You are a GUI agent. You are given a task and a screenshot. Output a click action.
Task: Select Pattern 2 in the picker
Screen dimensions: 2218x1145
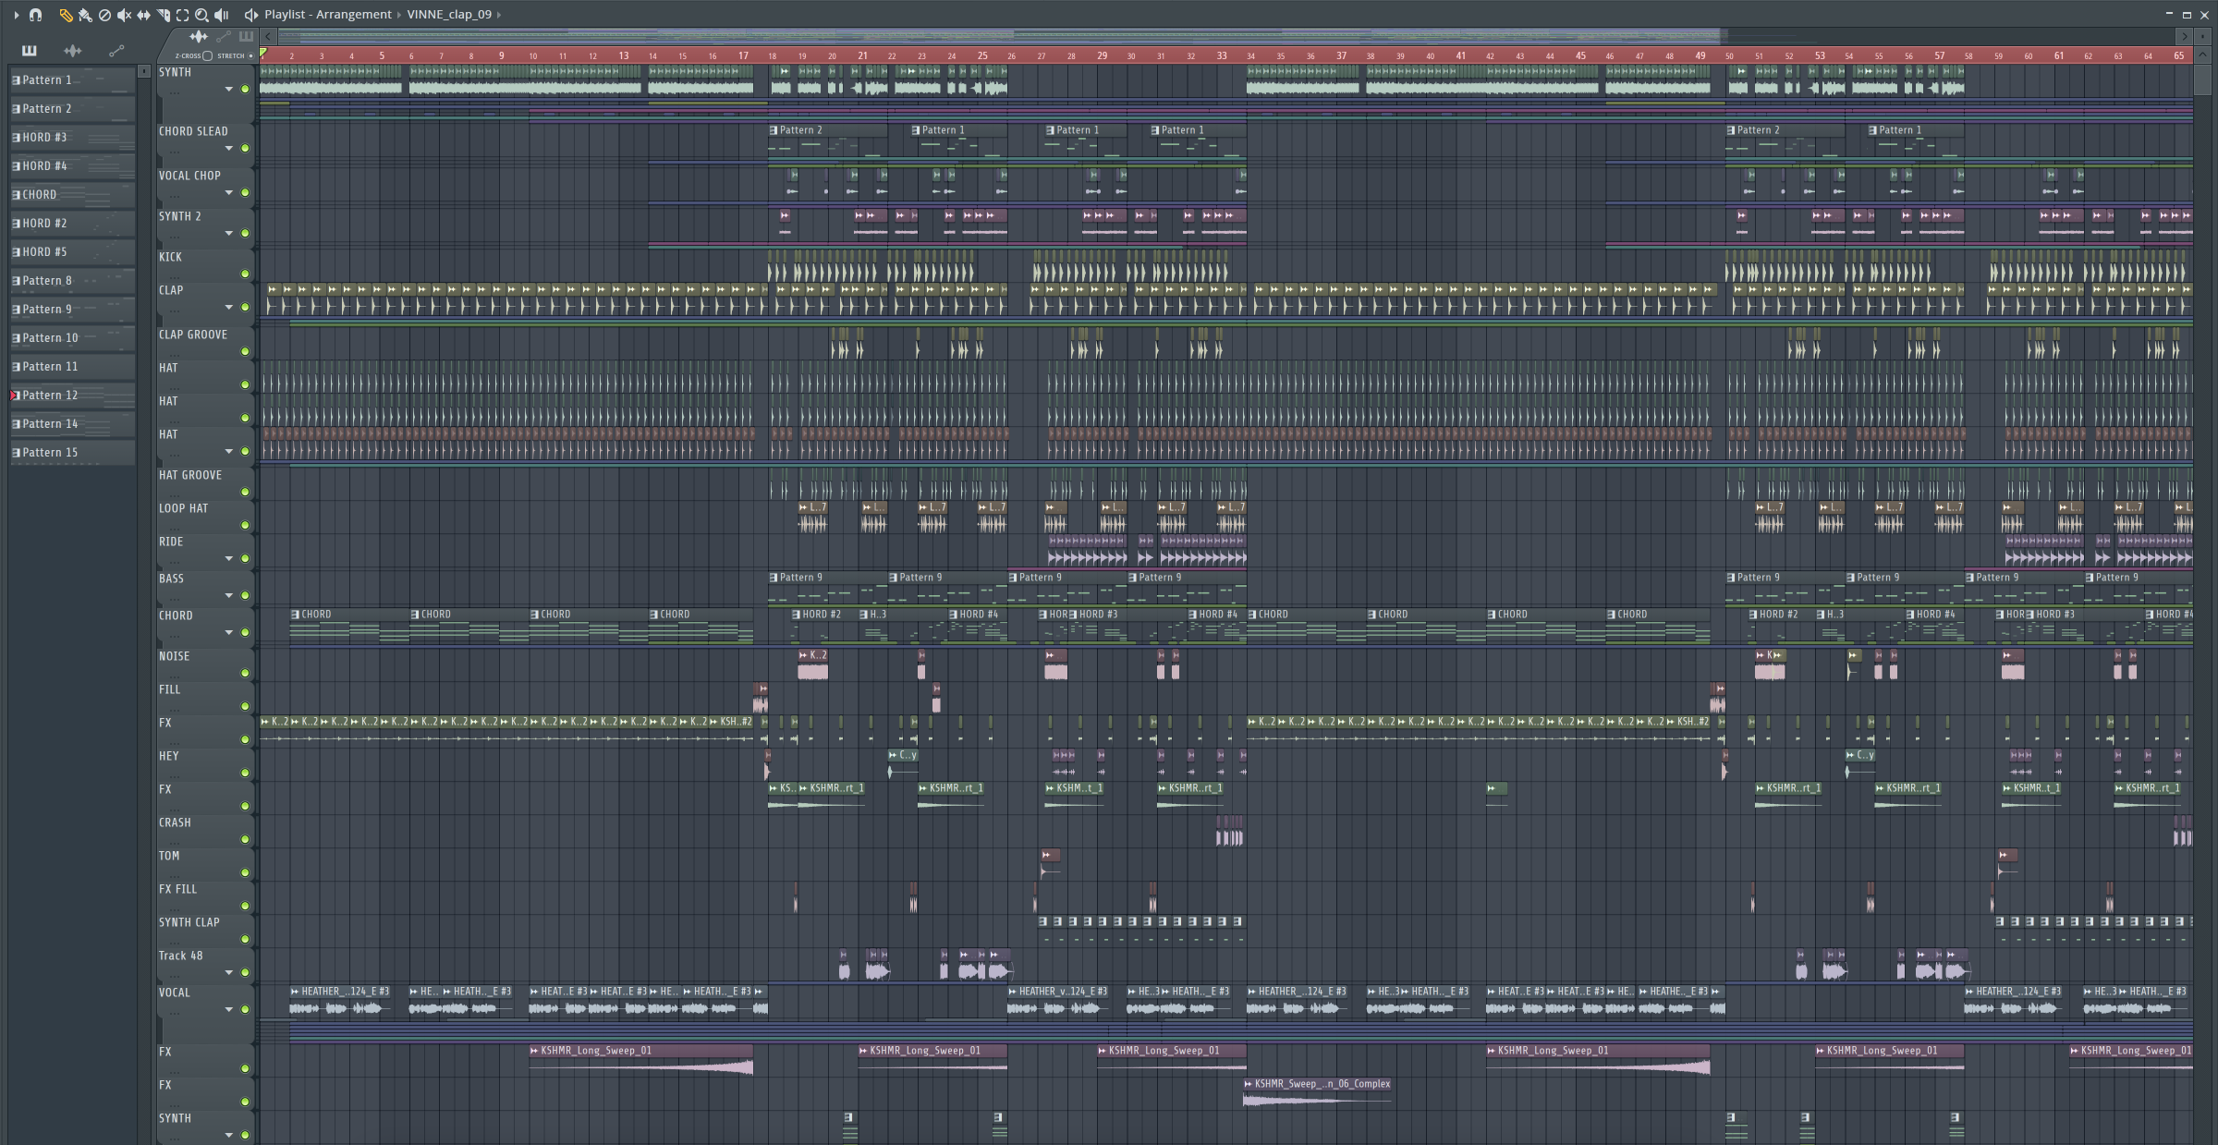[x=73, y=109]
